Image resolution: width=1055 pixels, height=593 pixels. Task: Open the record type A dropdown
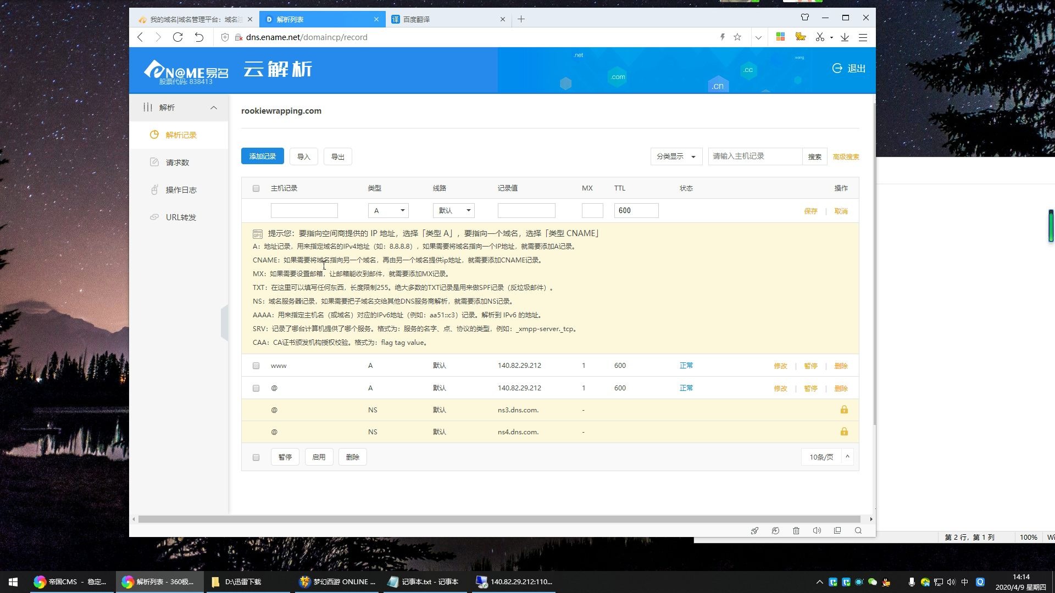pyautogui.click(x=388, y=210)
